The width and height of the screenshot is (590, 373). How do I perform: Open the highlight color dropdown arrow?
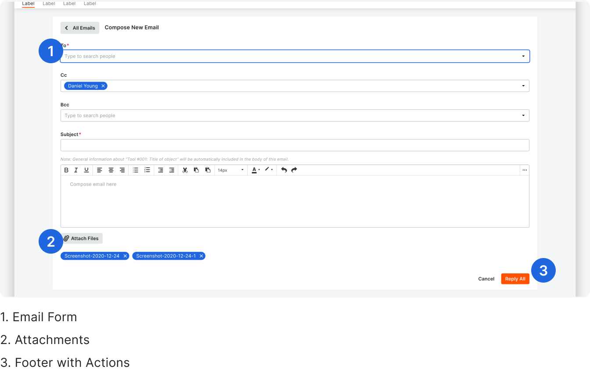tap(272, 170)
